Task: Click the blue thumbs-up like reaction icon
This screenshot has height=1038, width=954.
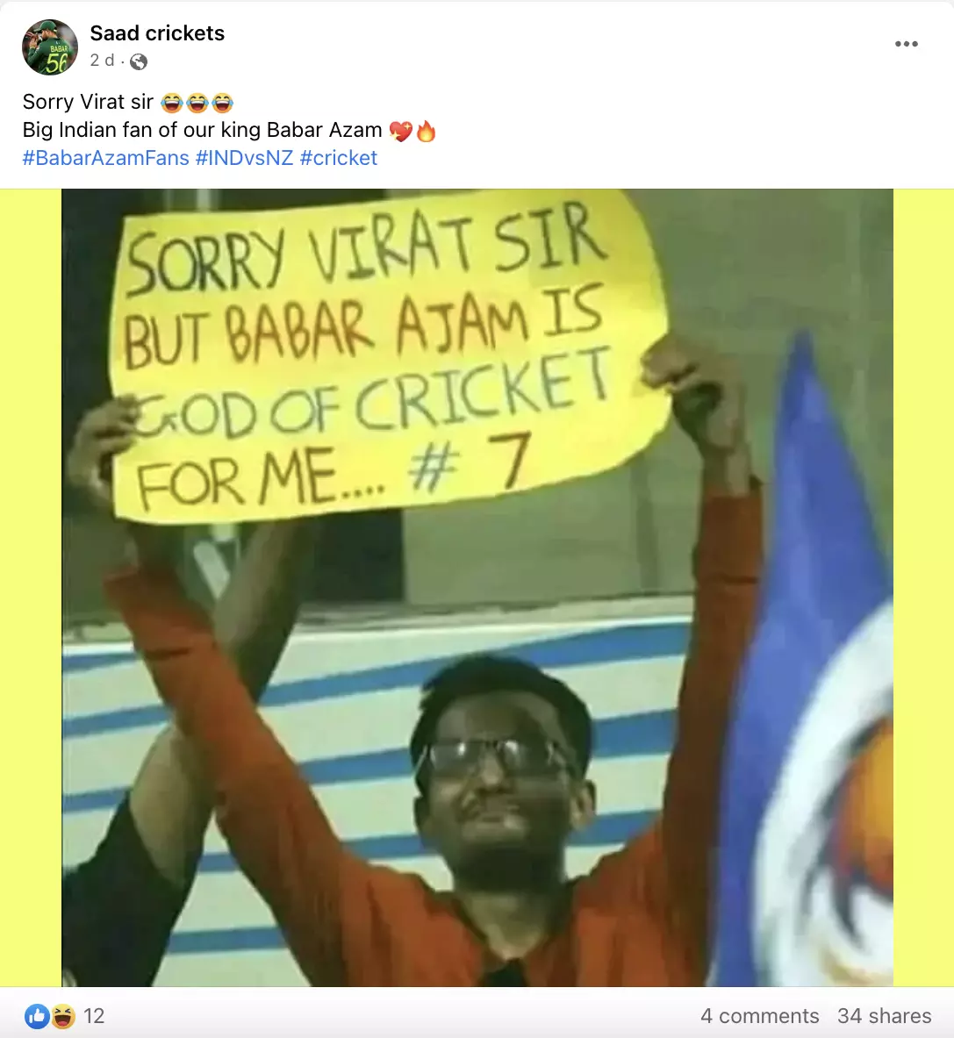Action: pyautogui.click(x=37, y=1015)
